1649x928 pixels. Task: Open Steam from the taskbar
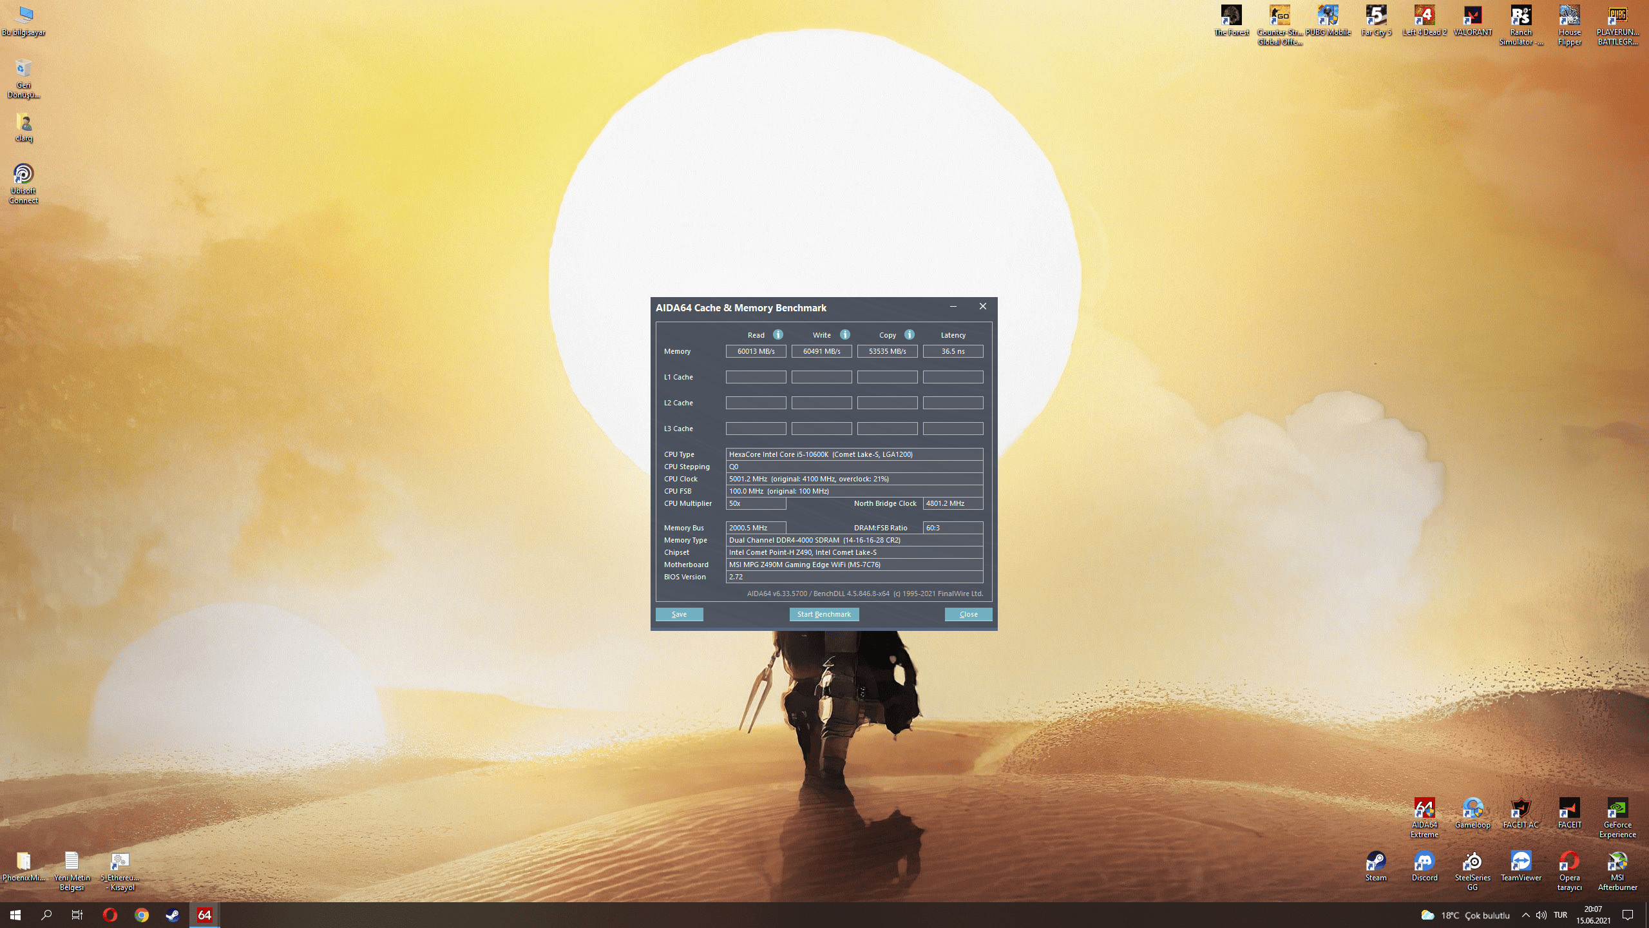coord(173,915)
